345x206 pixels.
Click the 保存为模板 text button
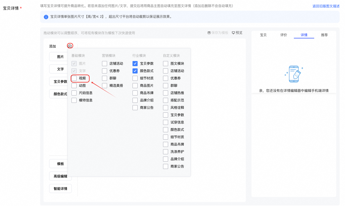pyautogui.click(x=220, y=33)
